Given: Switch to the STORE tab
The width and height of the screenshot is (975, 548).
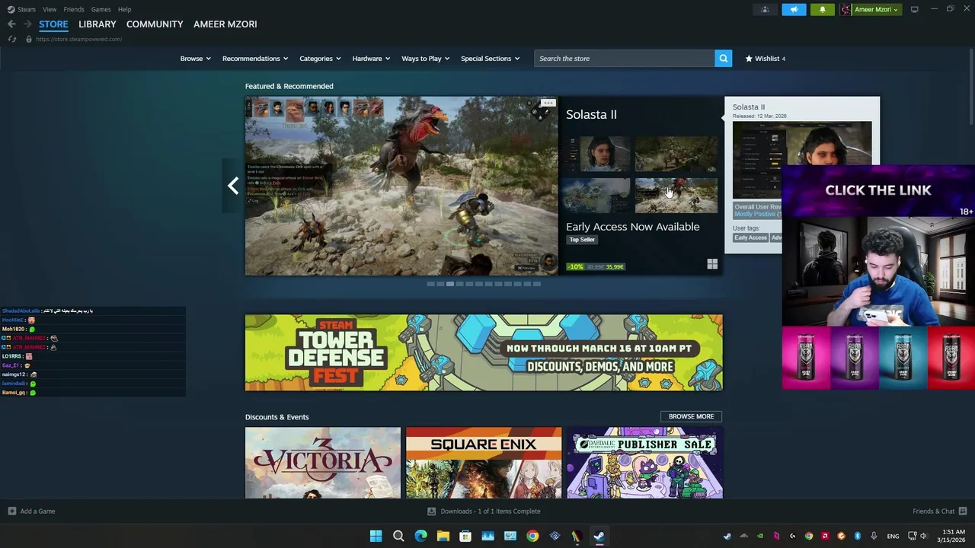Looking at the screenshot, I should pos(53,24).
